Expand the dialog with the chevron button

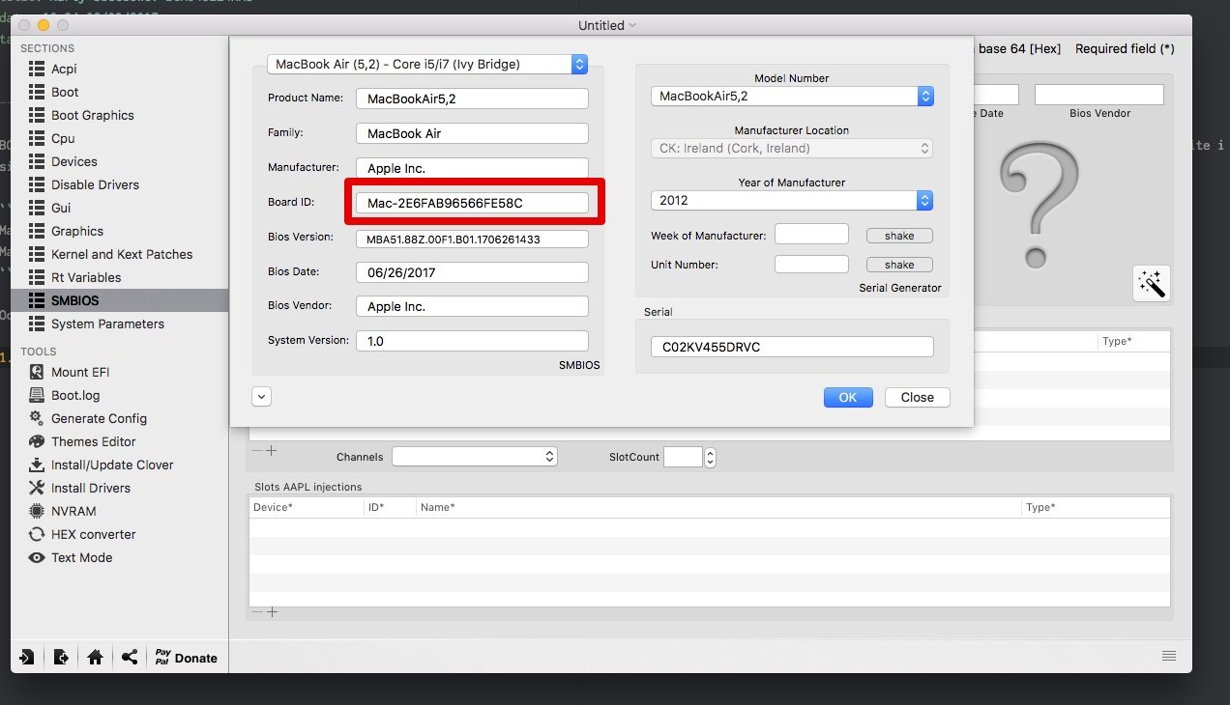(x=261, y=396)
